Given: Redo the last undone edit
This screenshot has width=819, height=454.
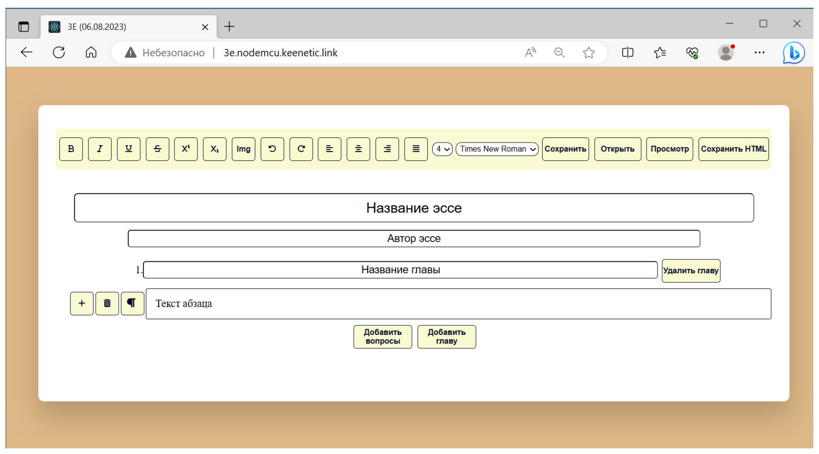Looking at the screenshot, I should pyautogui.click(x=301, y=149).
